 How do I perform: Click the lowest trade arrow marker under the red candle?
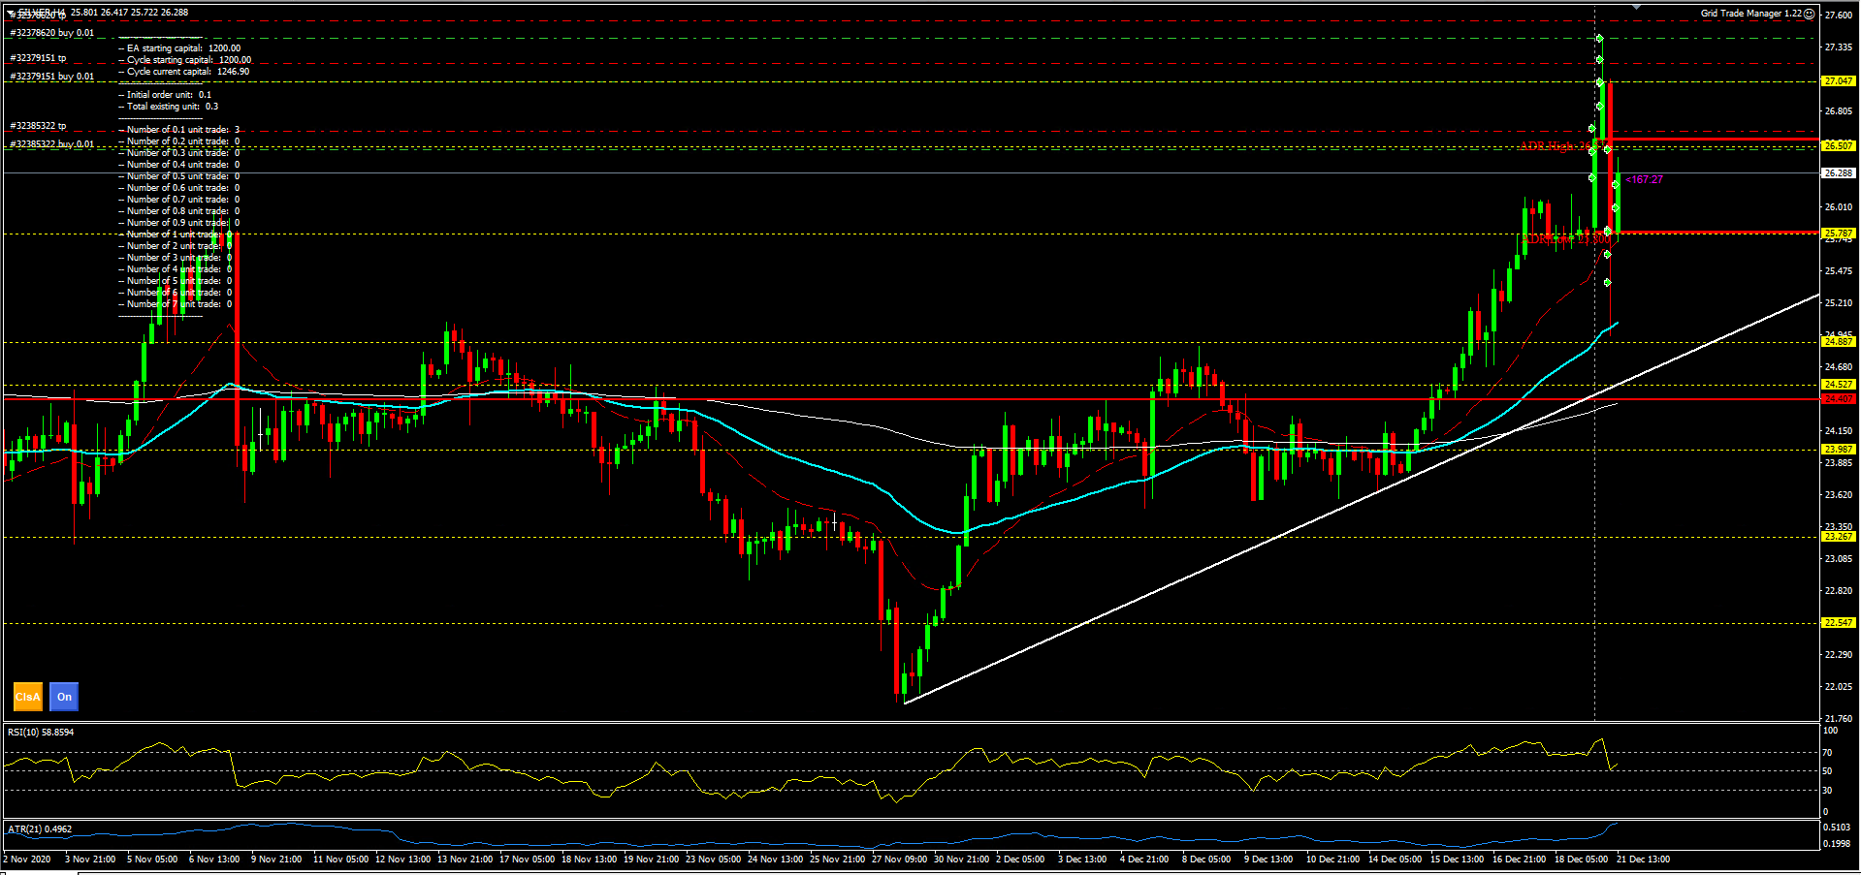1607,283
